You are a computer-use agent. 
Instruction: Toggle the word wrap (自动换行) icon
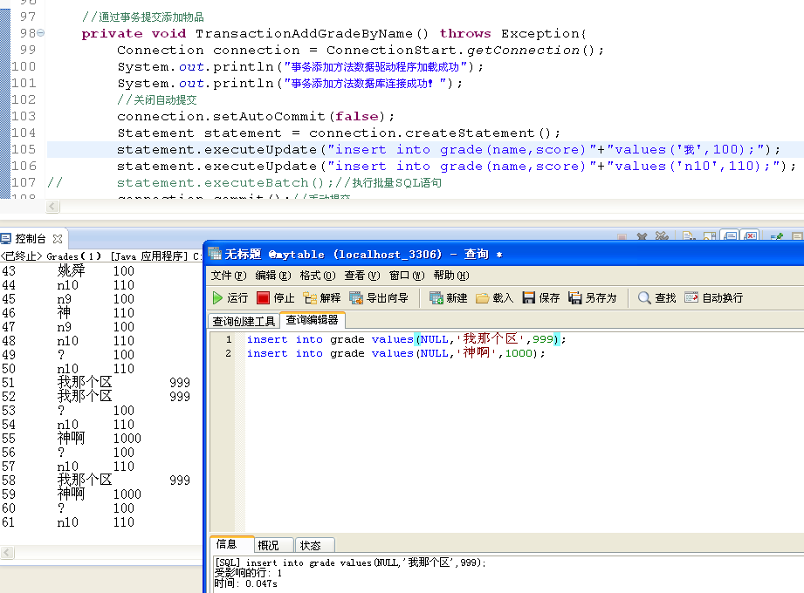[x=691, y=297]
